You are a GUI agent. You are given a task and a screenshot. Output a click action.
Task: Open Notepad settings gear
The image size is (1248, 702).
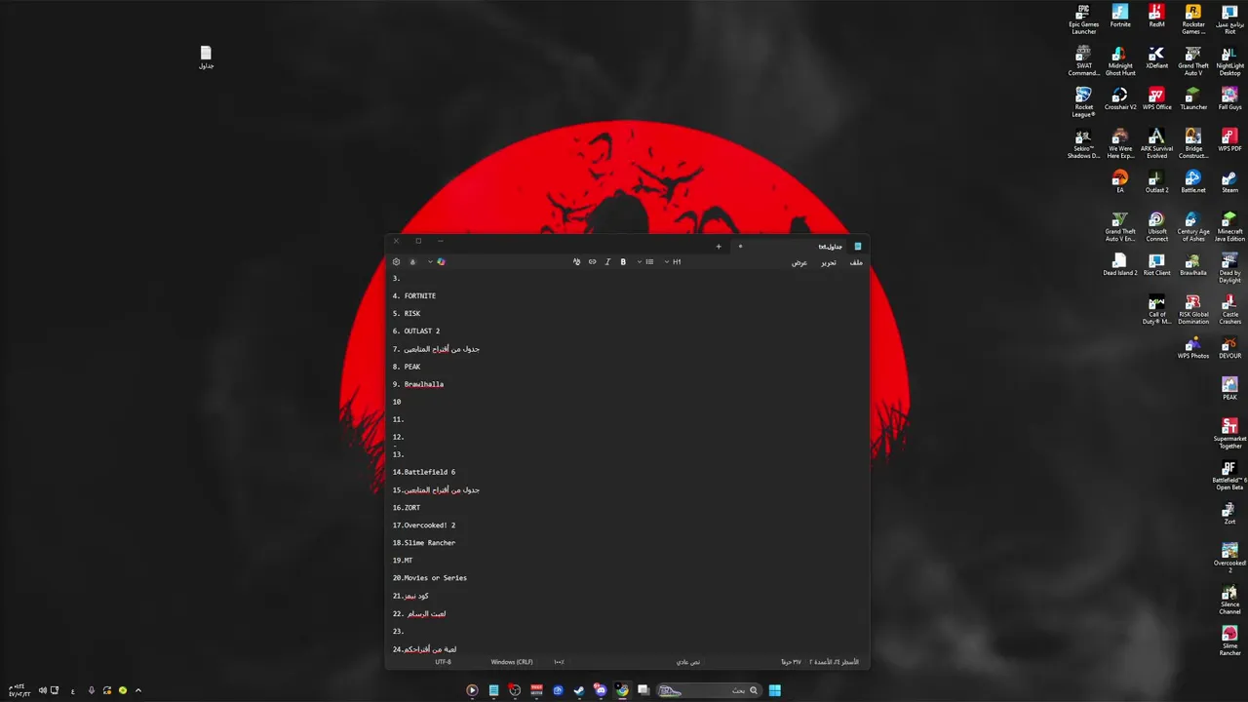tap(396, 261)
